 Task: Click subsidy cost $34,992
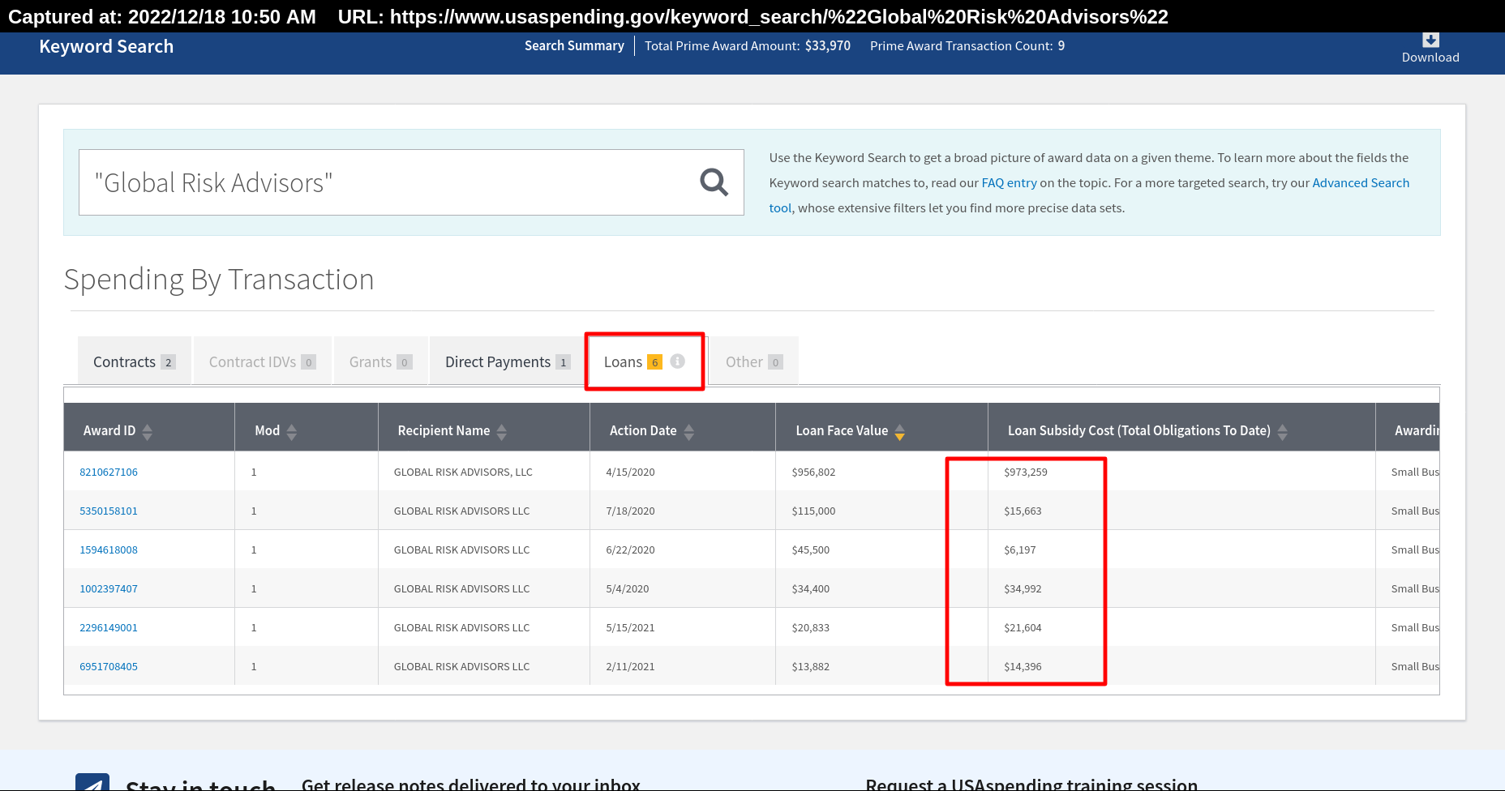[1023, 588]
